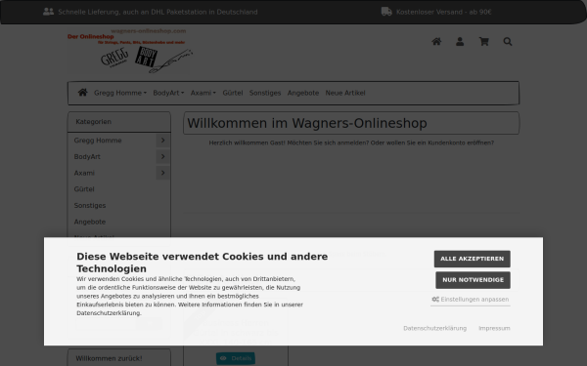Viewport: 587px width, 366px height.
Task: Click the Willkommen zurück! box header
Action: tap(119, 358)
